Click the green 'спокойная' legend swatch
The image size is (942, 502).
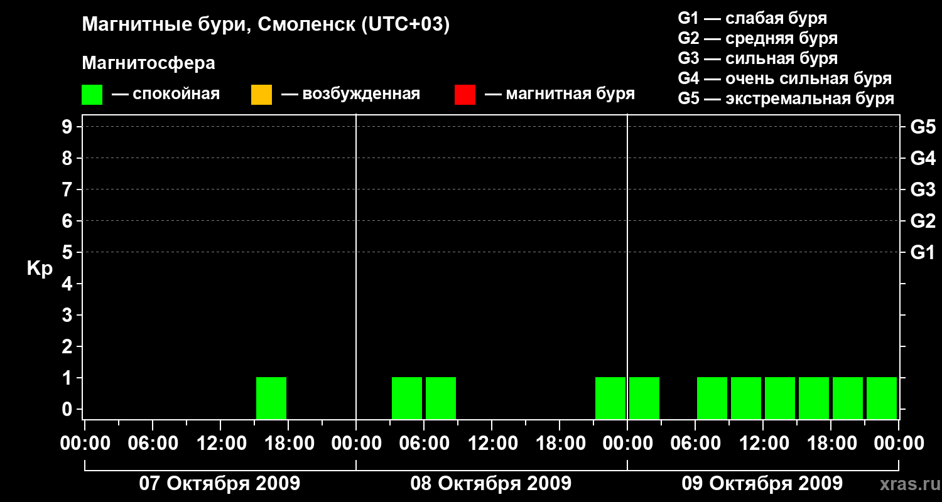coord(92,95)
